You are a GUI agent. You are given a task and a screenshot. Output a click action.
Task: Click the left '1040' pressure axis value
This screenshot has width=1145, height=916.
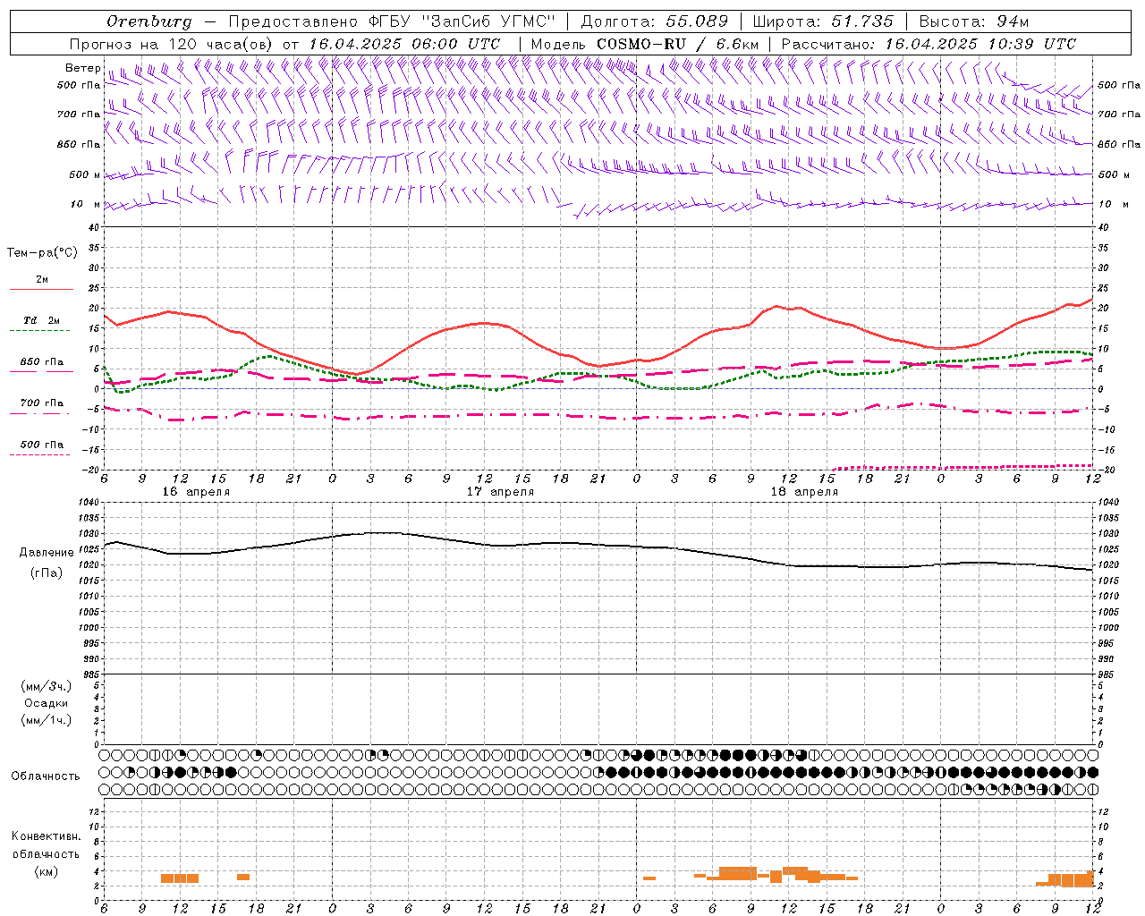tap(87, 503)
